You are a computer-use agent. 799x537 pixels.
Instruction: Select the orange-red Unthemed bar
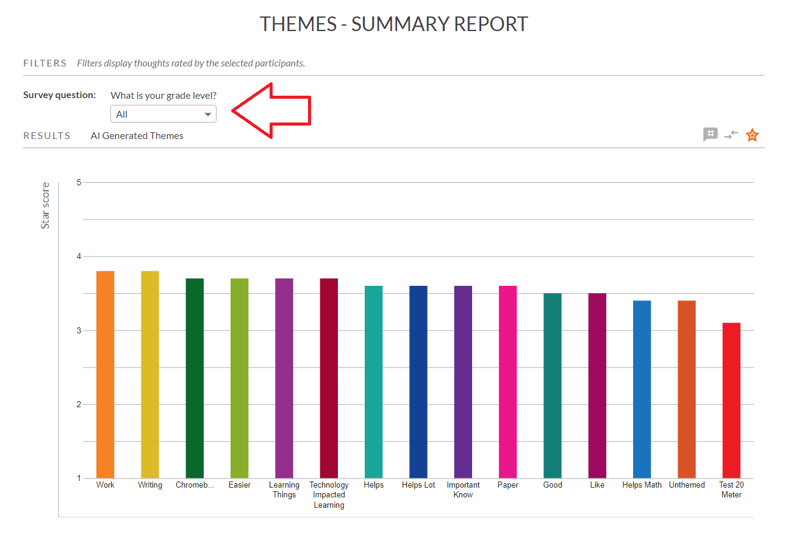click(x=687, y=389)
